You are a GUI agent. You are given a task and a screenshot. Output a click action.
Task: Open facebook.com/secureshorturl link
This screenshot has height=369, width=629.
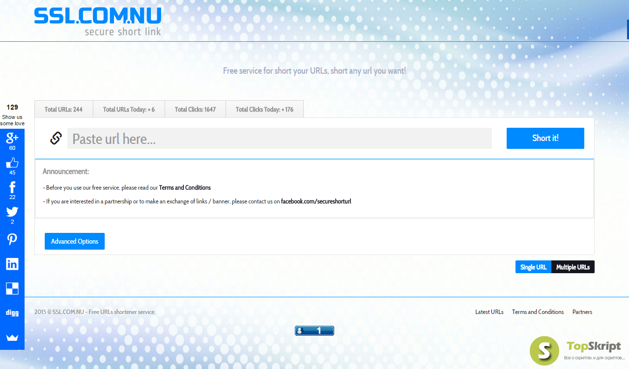[x=316, y=201]
